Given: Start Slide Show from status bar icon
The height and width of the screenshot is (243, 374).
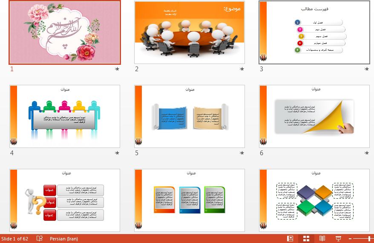Looking at the screenshot, I should [339, 238].
